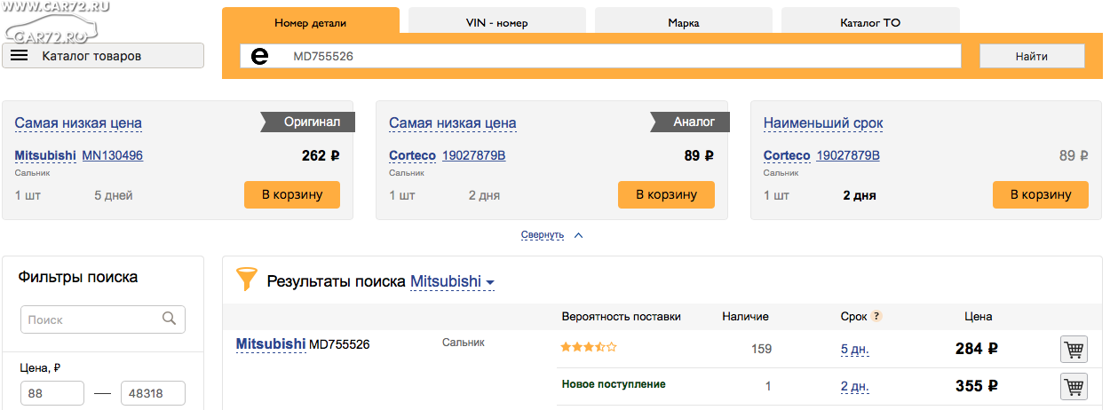Image resolution: width=1110 pixels, height=410 pixels.
Task: Click the magnifier icon in filter search
Action: [x=170, y=319]
